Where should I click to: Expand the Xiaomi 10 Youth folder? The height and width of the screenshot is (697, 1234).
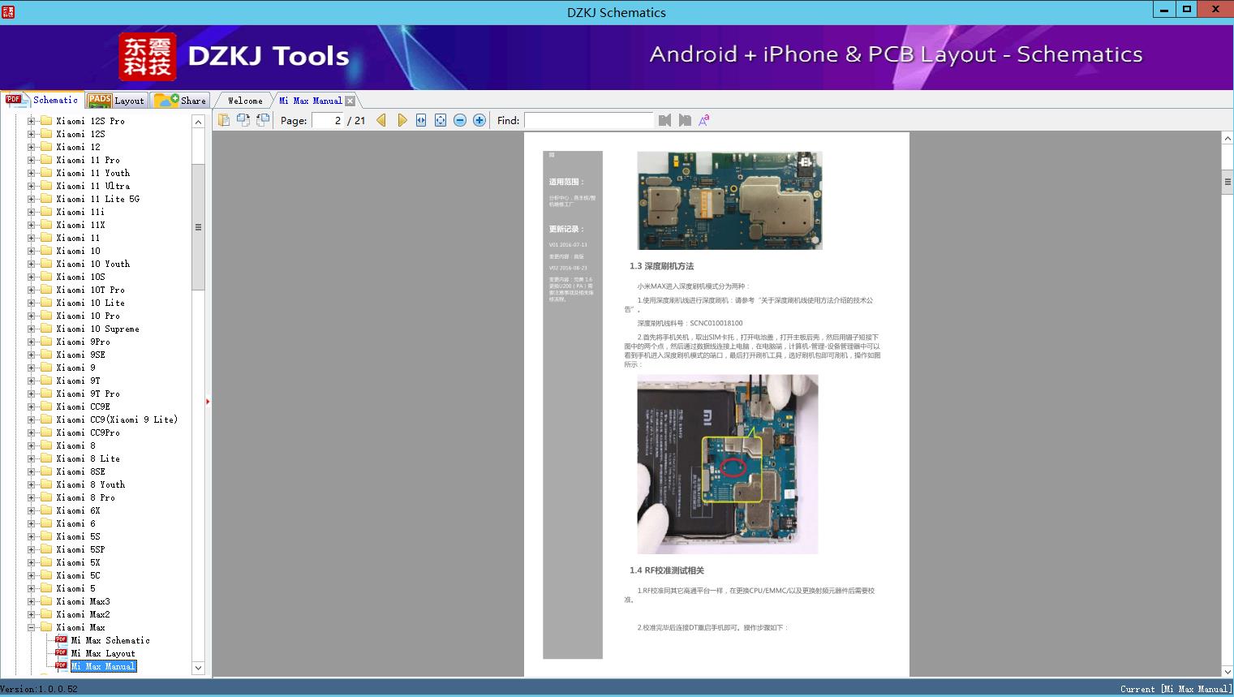point(31,264)
